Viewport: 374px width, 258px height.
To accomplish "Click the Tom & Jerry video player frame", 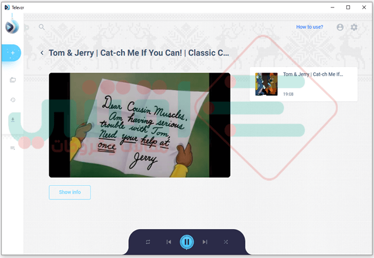I will 139,125.
